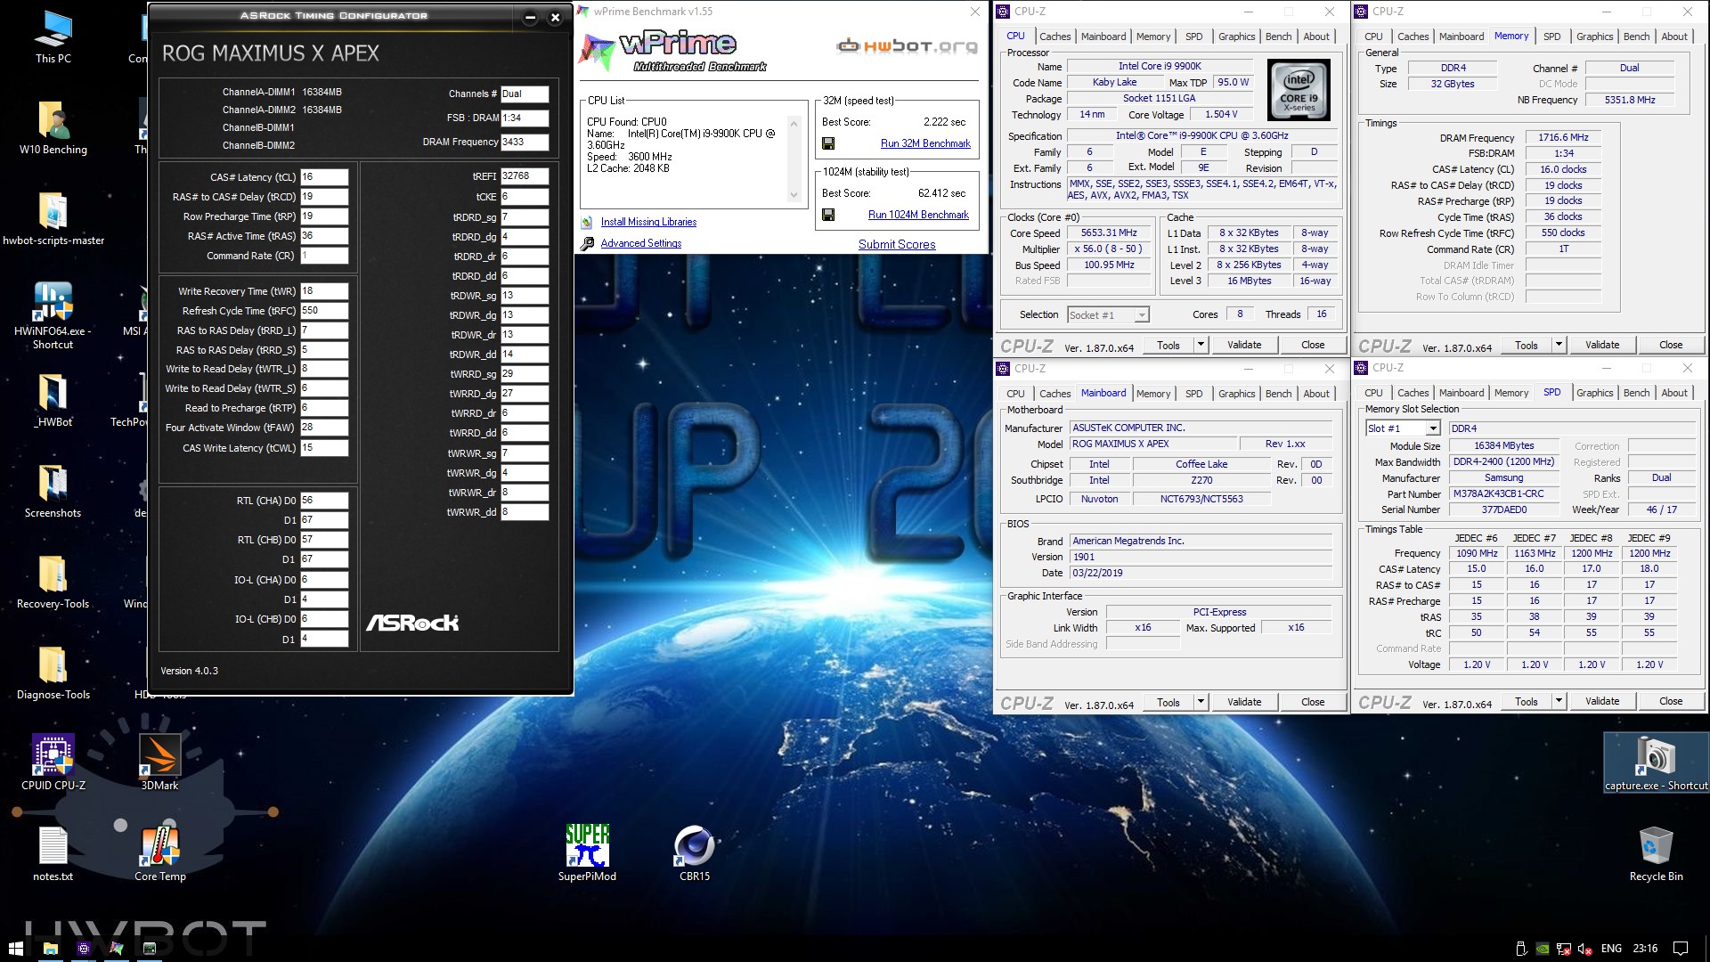Click Run 32M Benchmark link
The width and height of the screenshot is (1710, 962).
click(925, 143)
